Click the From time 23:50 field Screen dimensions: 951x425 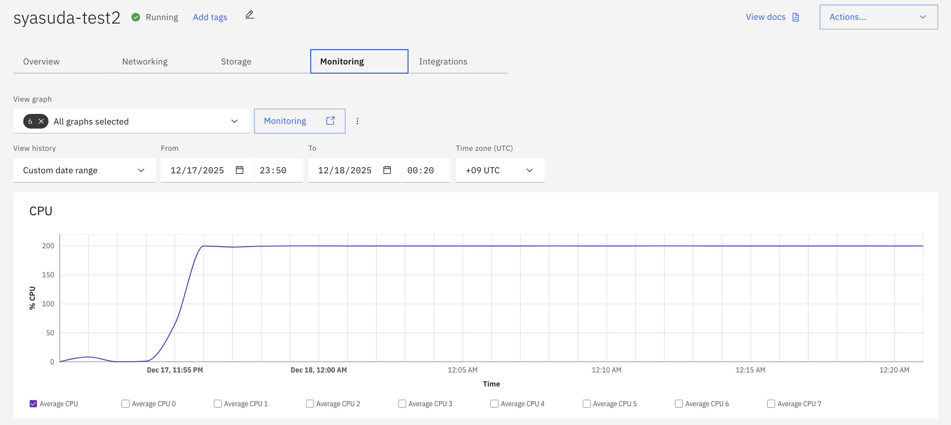[x=278, y=170]
